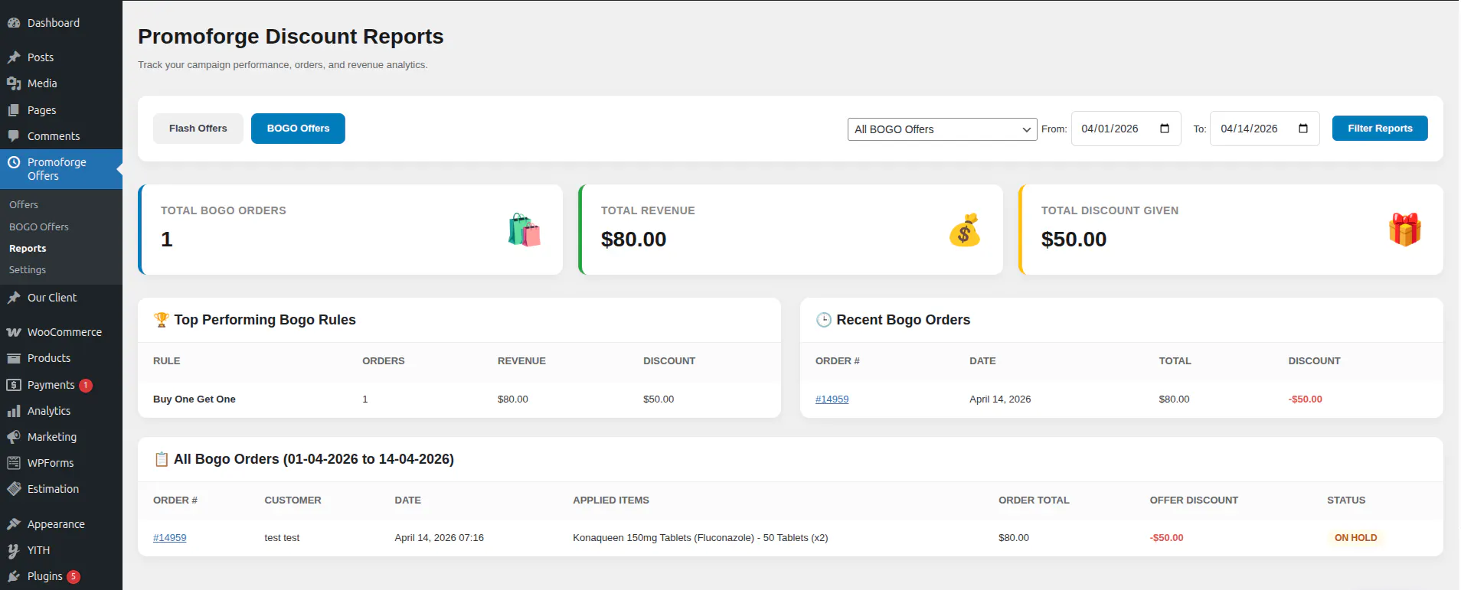Click the YITH icon in sidebar

coord(14,550)
